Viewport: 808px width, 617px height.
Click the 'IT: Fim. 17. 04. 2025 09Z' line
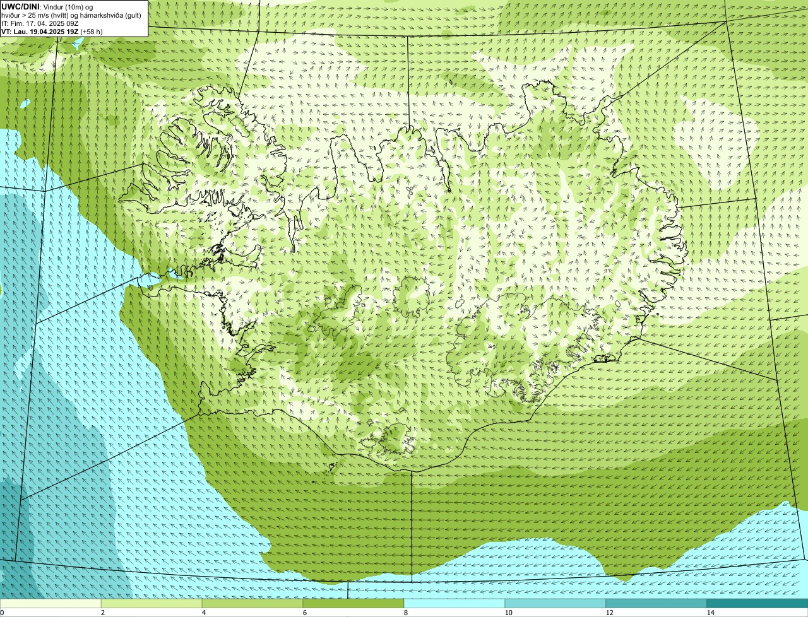pos(40,23)
